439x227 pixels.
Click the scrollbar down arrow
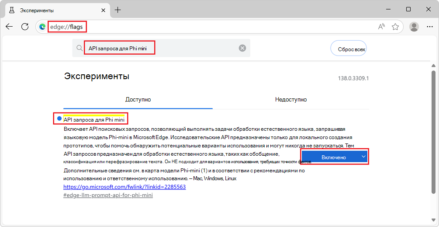coord(433,220)
